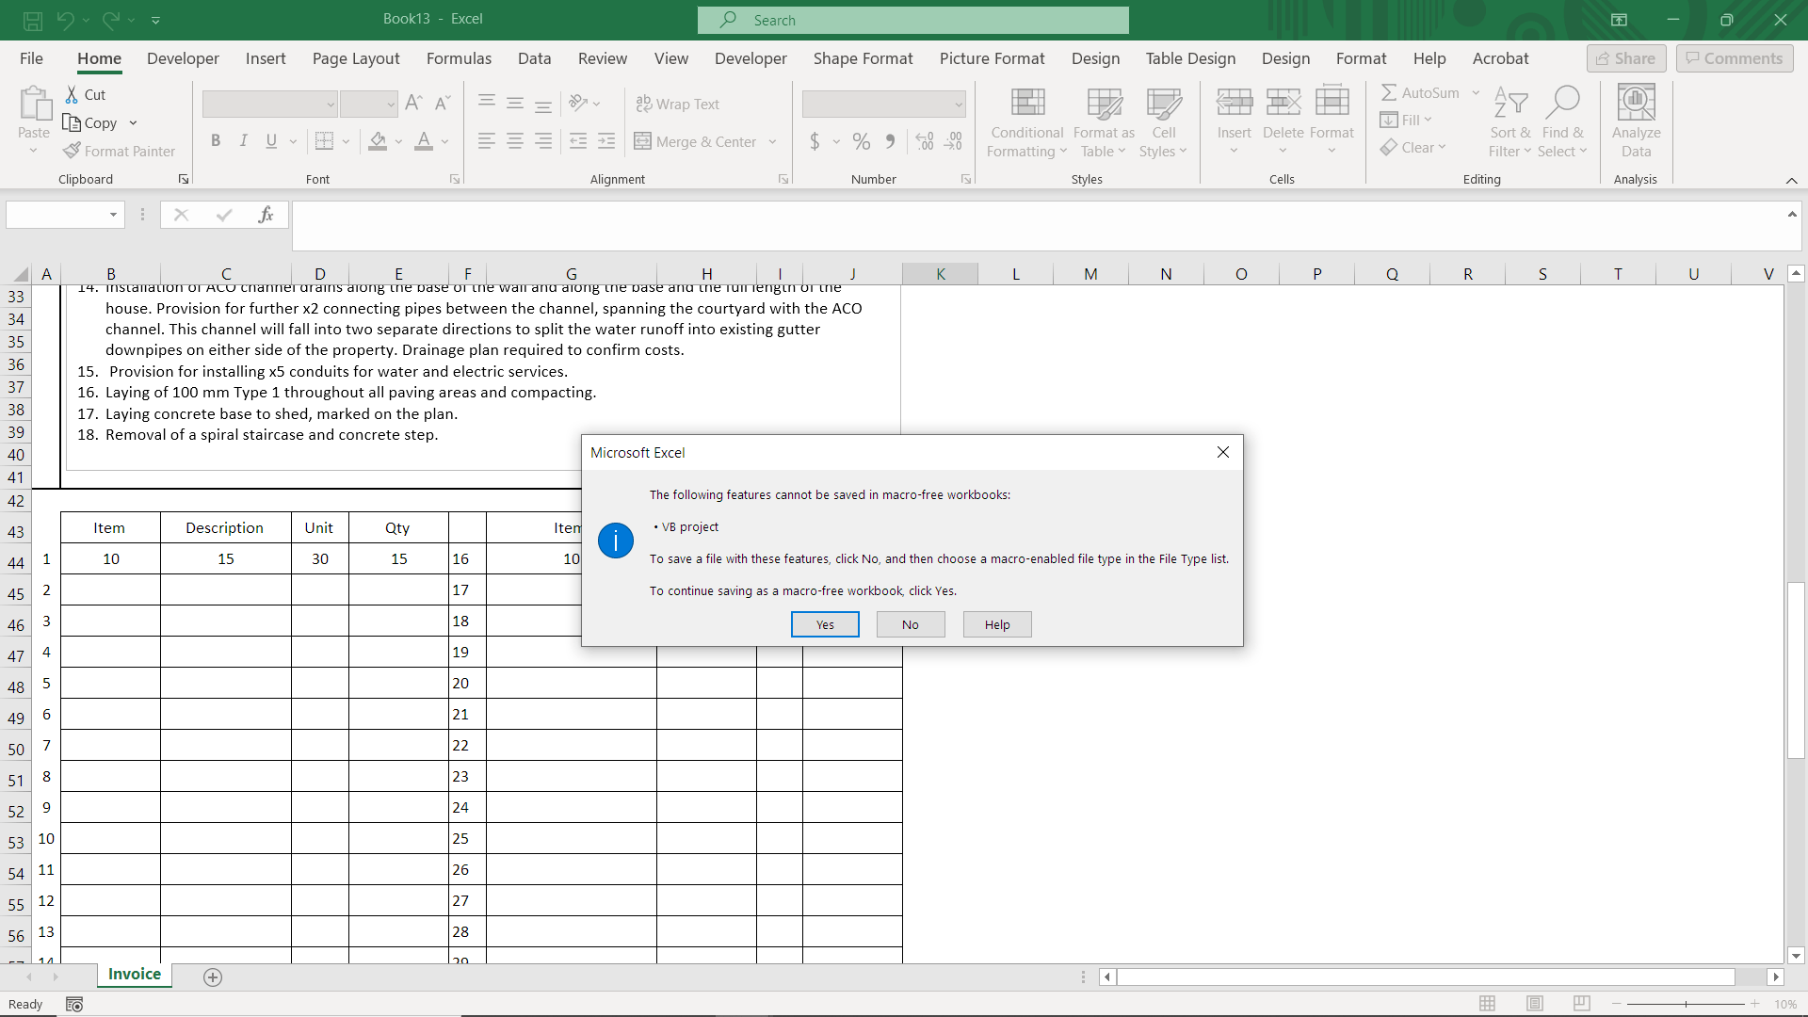Screen dimensions: 1808x1017
Task: Toggle Wrap Text
Action: click(x=678, y=104)
